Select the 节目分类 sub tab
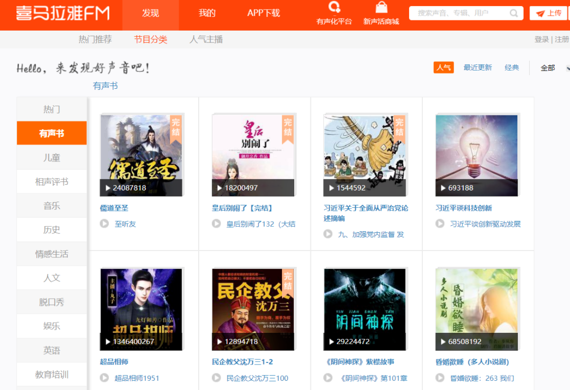Image resolution: width=570 pixels, height=390 pixels. coord(151,39)
